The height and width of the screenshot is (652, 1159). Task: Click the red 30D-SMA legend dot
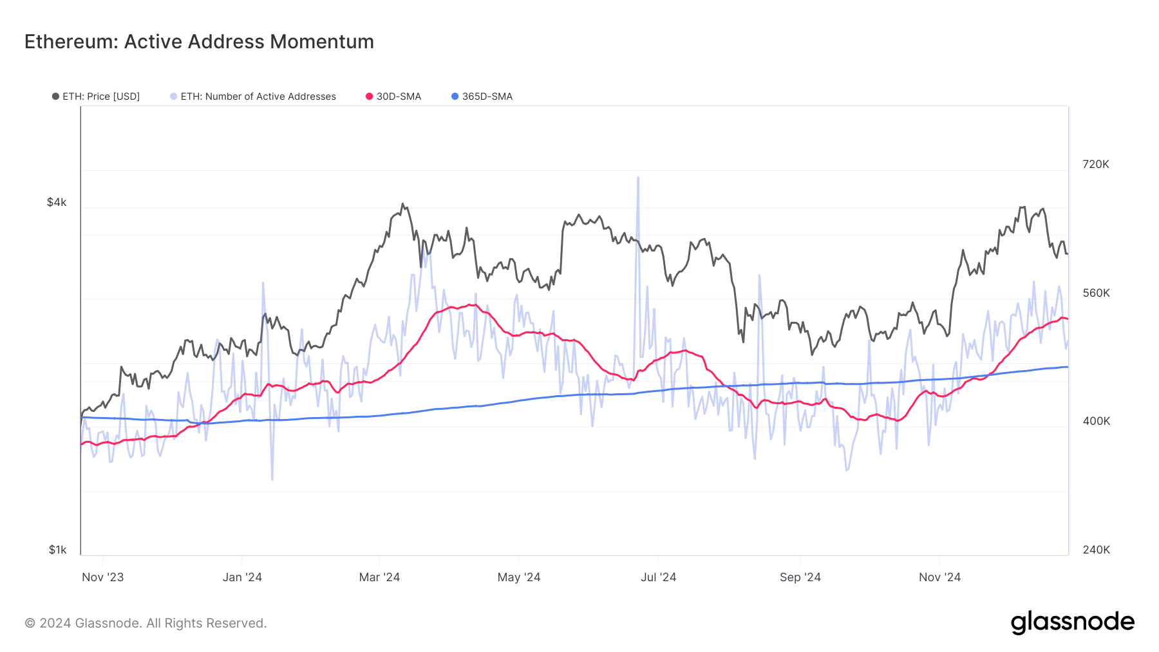368,97
